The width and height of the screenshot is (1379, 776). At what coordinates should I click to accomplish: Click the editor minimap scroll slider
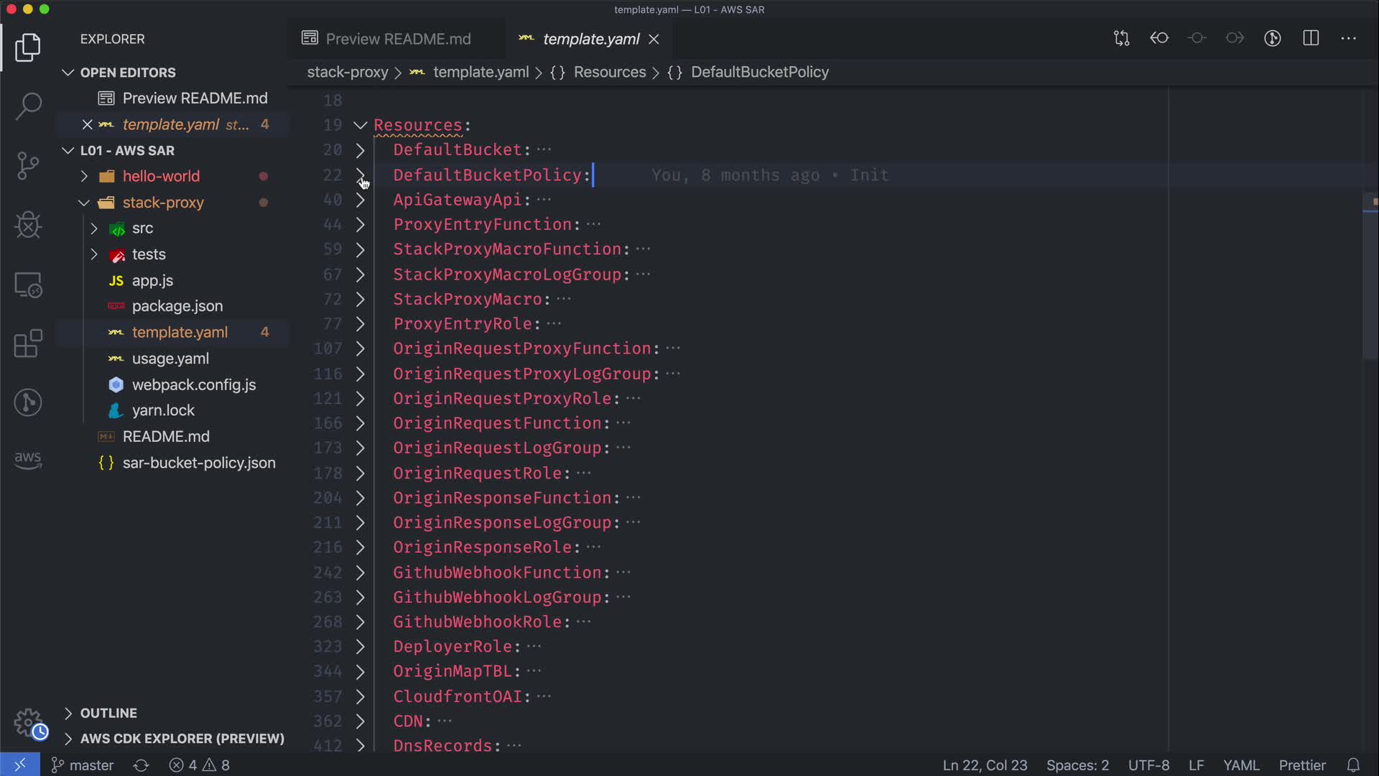(1370, 276)
